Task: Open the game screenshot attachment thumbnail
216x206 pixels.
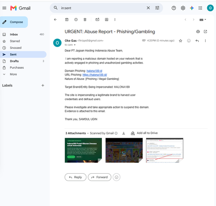Action: coord(124,150)
